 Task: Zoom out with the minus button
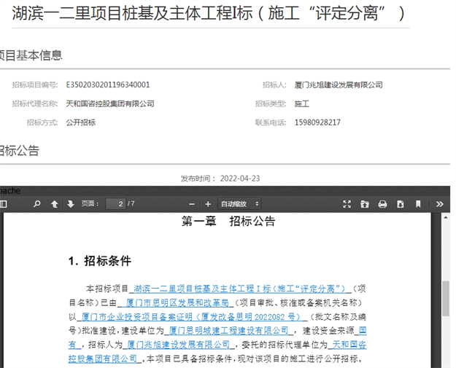(x=192, y=204)
